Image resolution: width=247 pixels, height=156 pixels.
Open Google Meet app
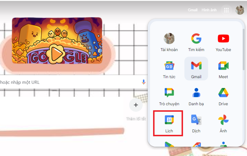click(x=223, y=68)
